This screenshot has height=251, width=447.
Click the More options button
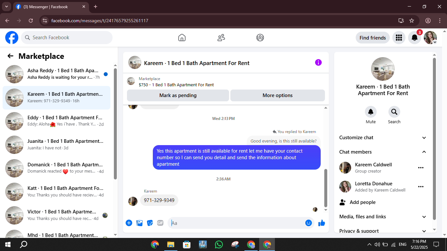[x=277, y=95]
